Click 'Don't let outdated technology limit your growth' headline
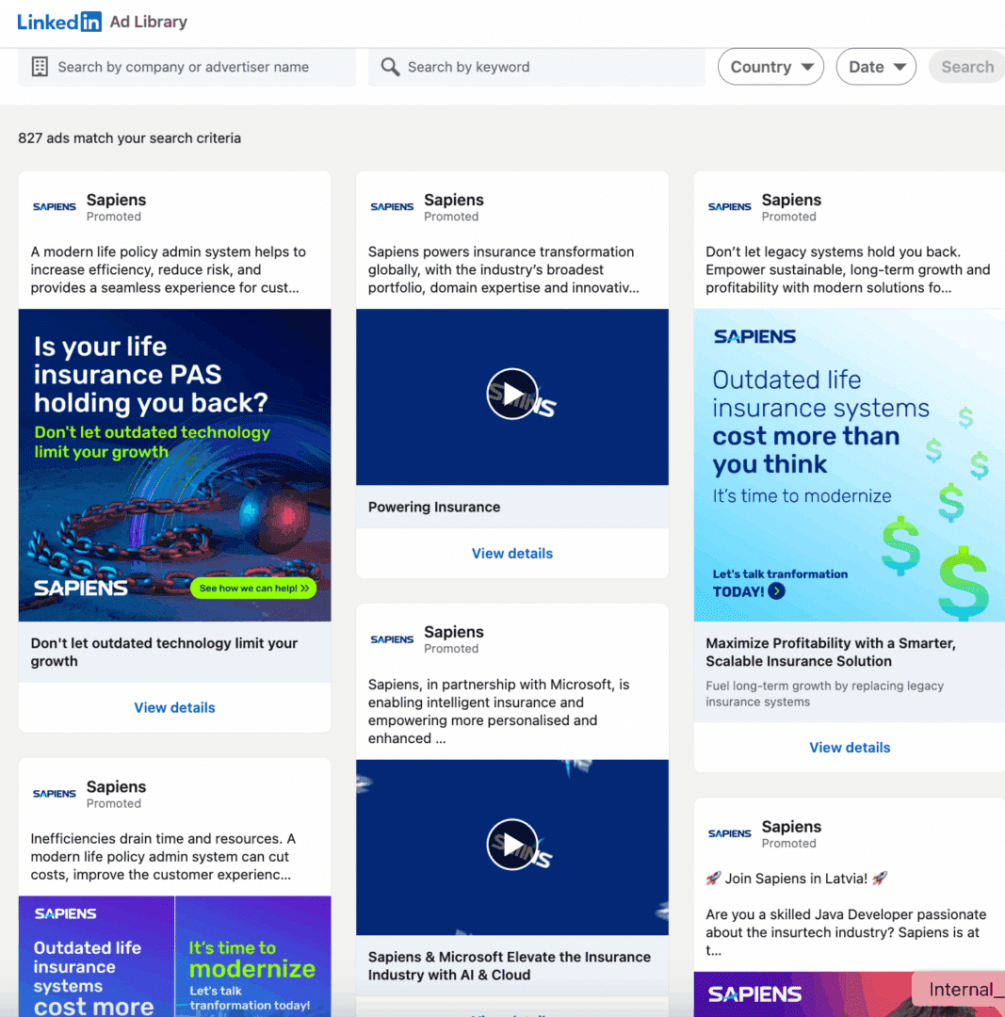 (x=164, y=652)
